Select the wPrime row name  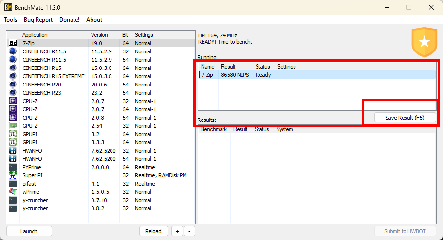[x=31, y=192]
